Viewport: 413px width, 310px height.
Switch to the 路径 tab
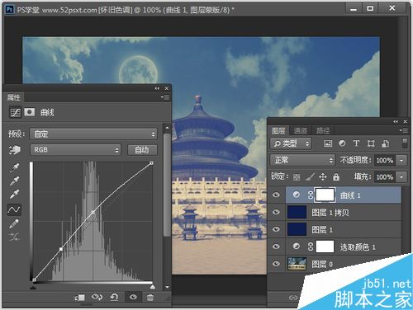click(x=323, y=130)
